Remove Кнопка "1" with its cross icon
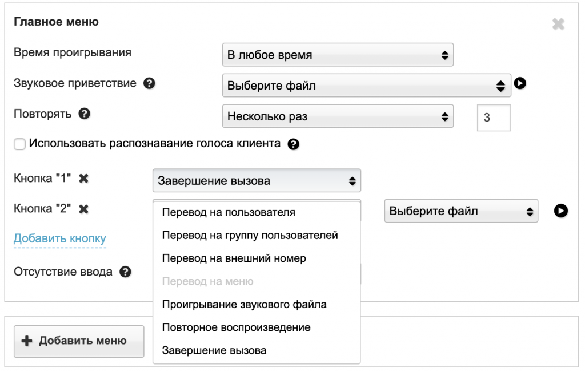The height and width of the screenshot is (372, 585). 83,179
